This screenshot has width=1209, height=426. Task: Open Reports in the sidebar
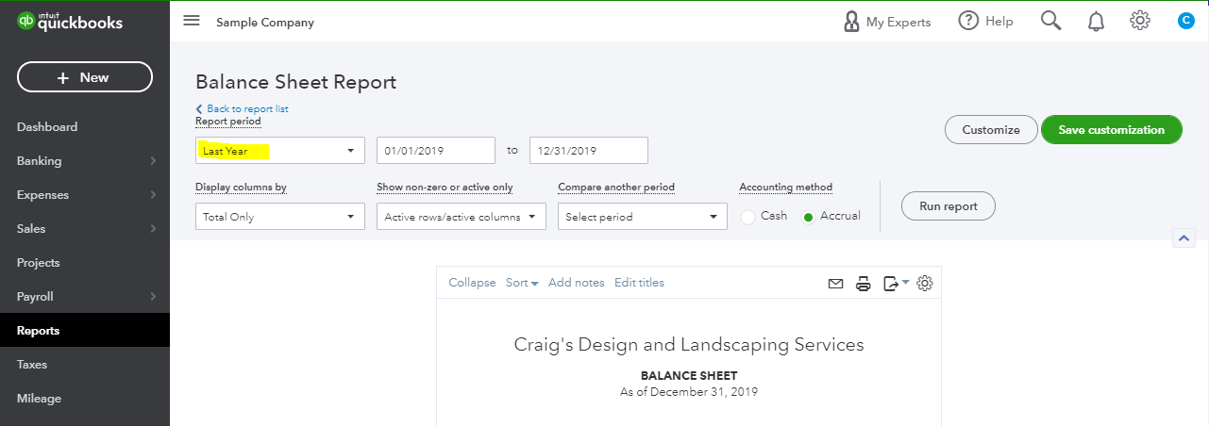85,331
